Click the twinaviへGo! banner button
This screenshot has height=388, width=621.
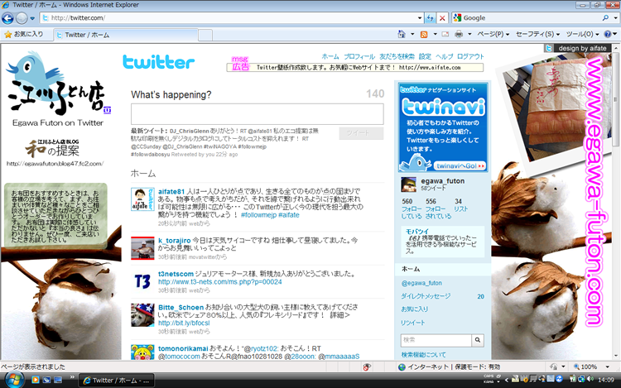click(x=460, y=165)
